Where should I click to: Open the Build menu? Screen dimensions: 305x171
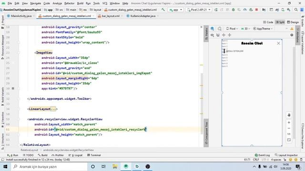click(80, 3)
